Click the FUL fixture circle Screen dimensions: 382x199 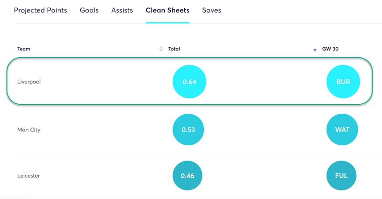click(341, 175)
